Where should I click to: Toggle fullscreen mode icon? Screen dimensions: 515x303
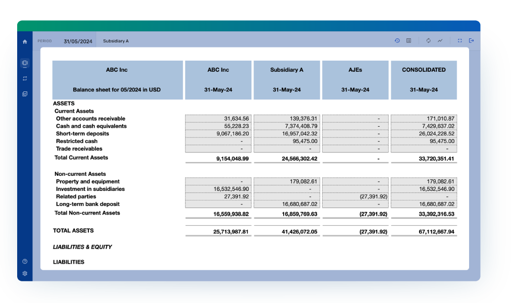459,41
